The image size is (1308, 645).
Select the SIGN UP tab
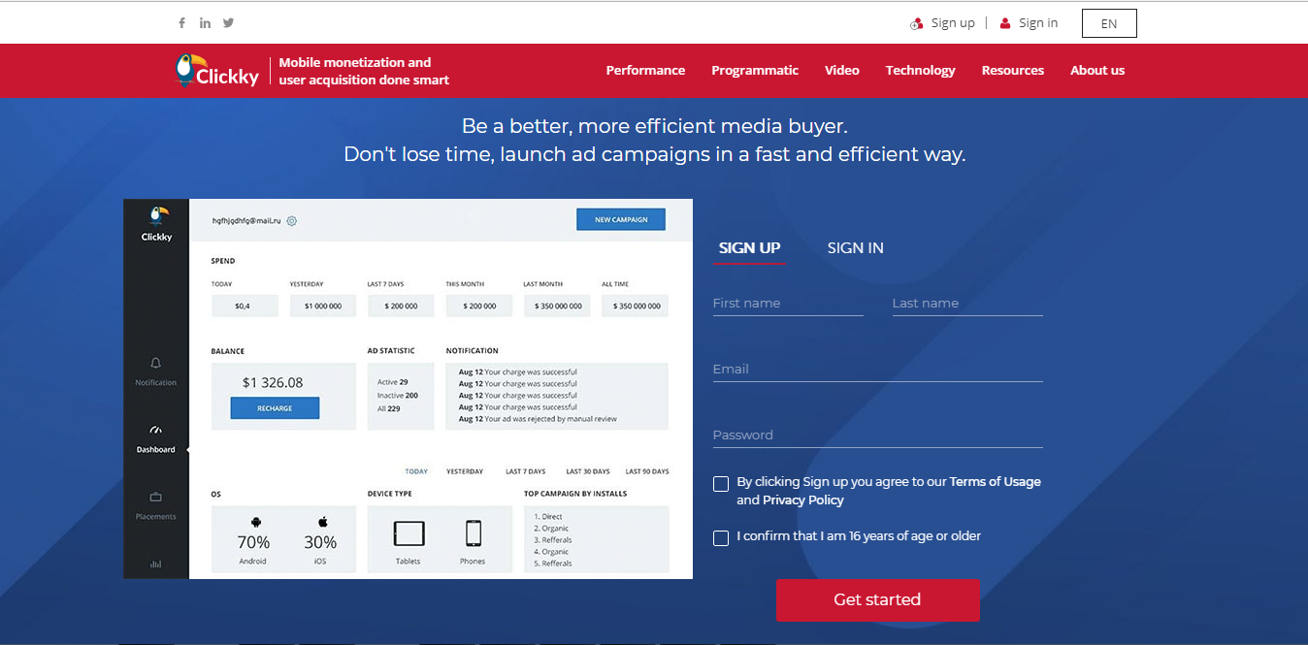click(x=749, y=248)
